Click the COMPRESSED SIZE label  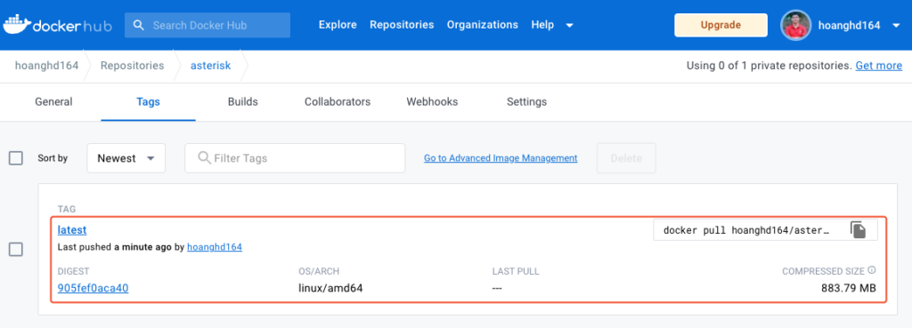coord(823,271)
